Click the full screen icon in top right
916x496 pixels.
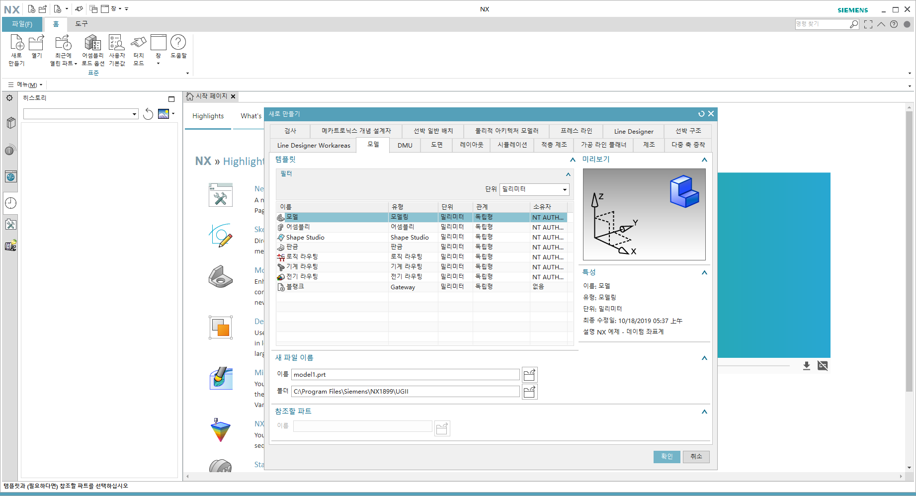[x=868, y=24]
